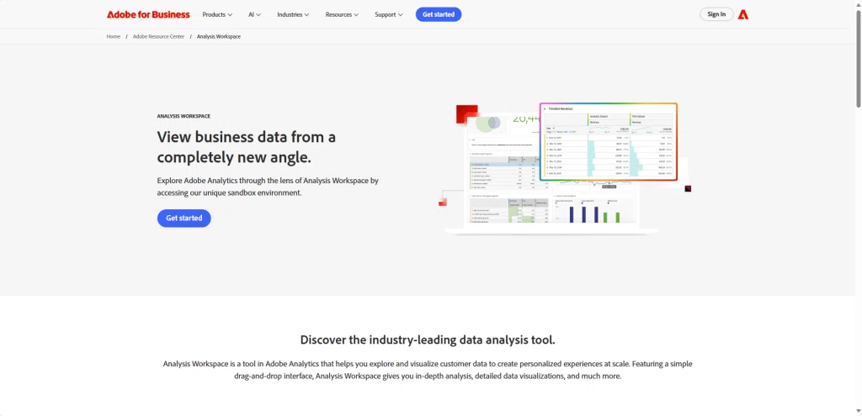
Task: Select the Analysis Workspace breadcrumb item
Action: coord(219,37)
